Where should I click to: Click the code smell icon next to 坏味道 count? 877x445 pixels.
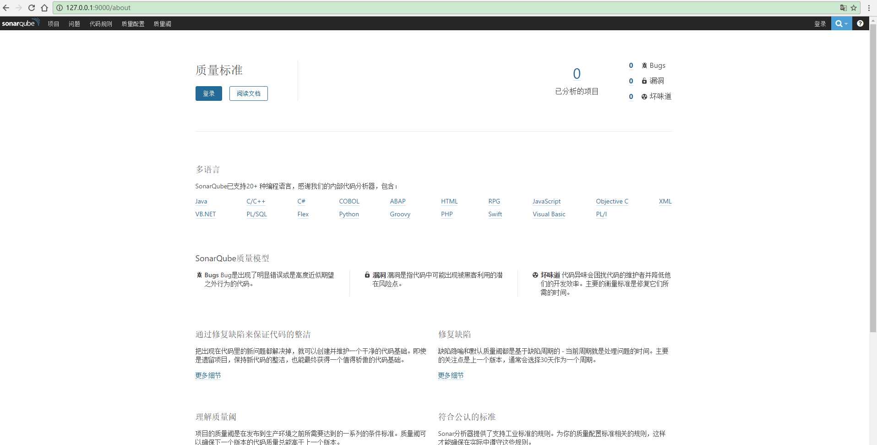click(644, 97)
